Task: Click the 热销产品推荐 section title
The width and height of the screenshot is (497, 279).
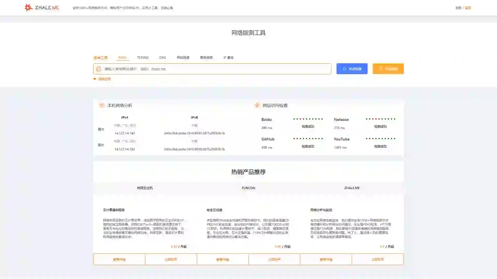Action: tap(248, 172)
